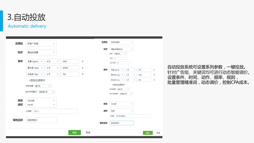The width and height of the screenshot is (254, 143).
Task: Click 添加过滤条件 in the ad group form
Action: click(37, 80)
